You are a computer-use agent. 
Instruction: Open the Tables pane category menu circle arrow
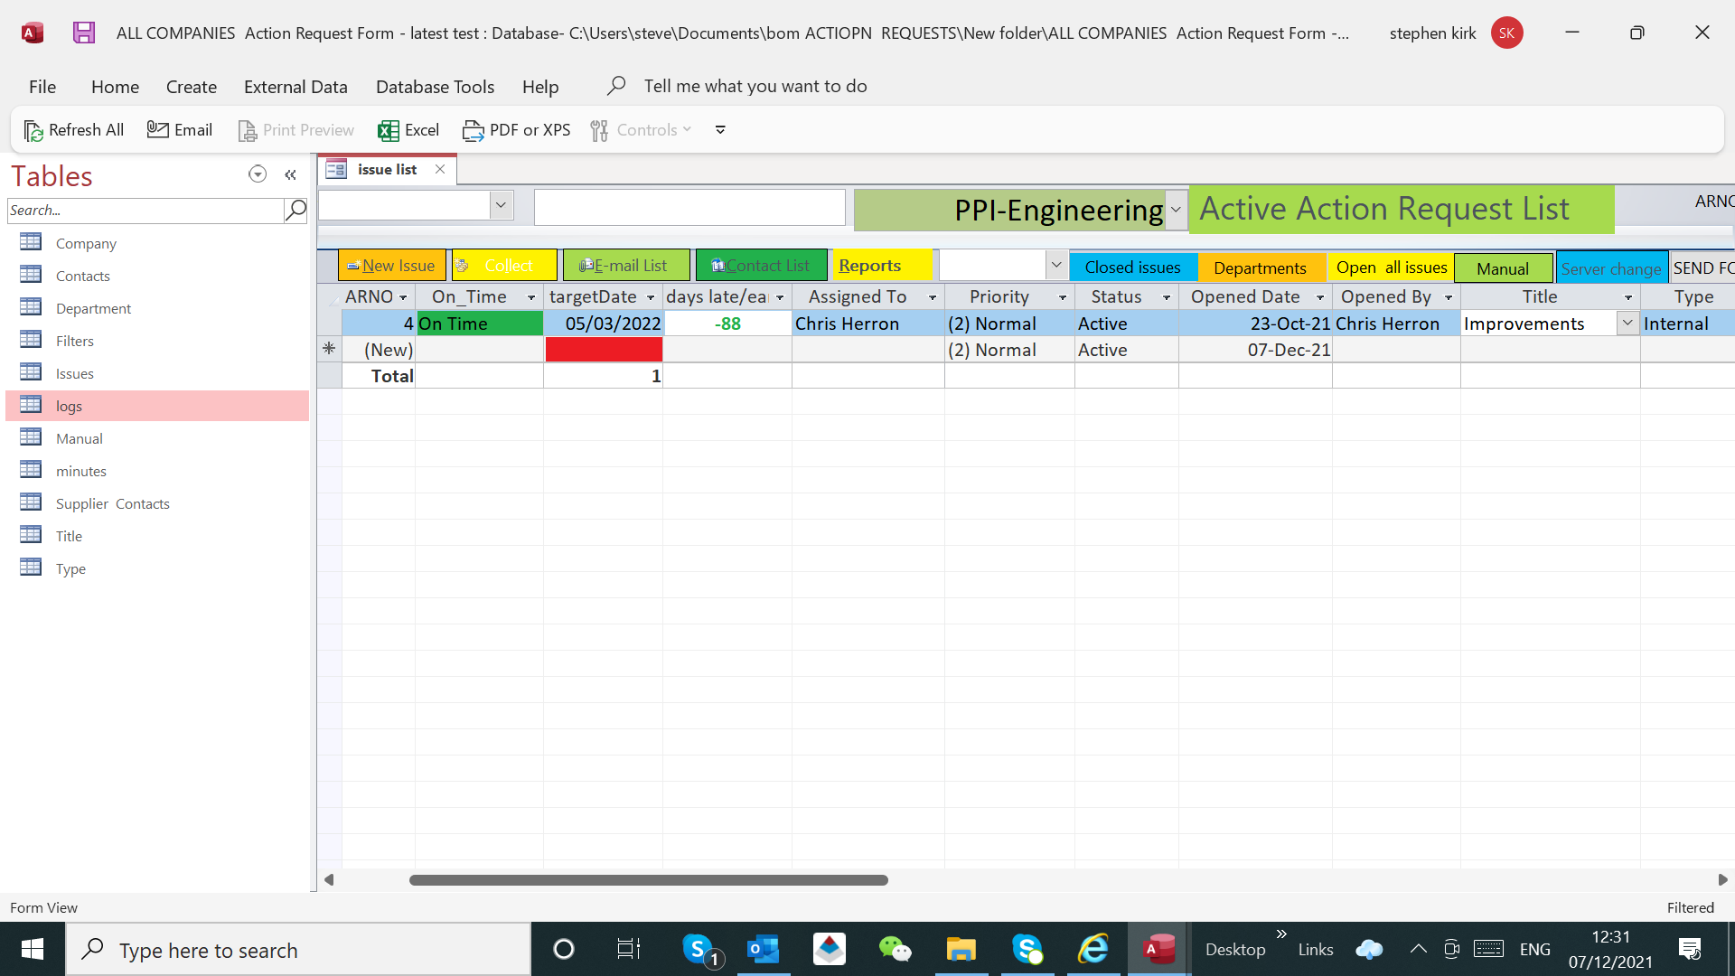click(x=258, y=174)
